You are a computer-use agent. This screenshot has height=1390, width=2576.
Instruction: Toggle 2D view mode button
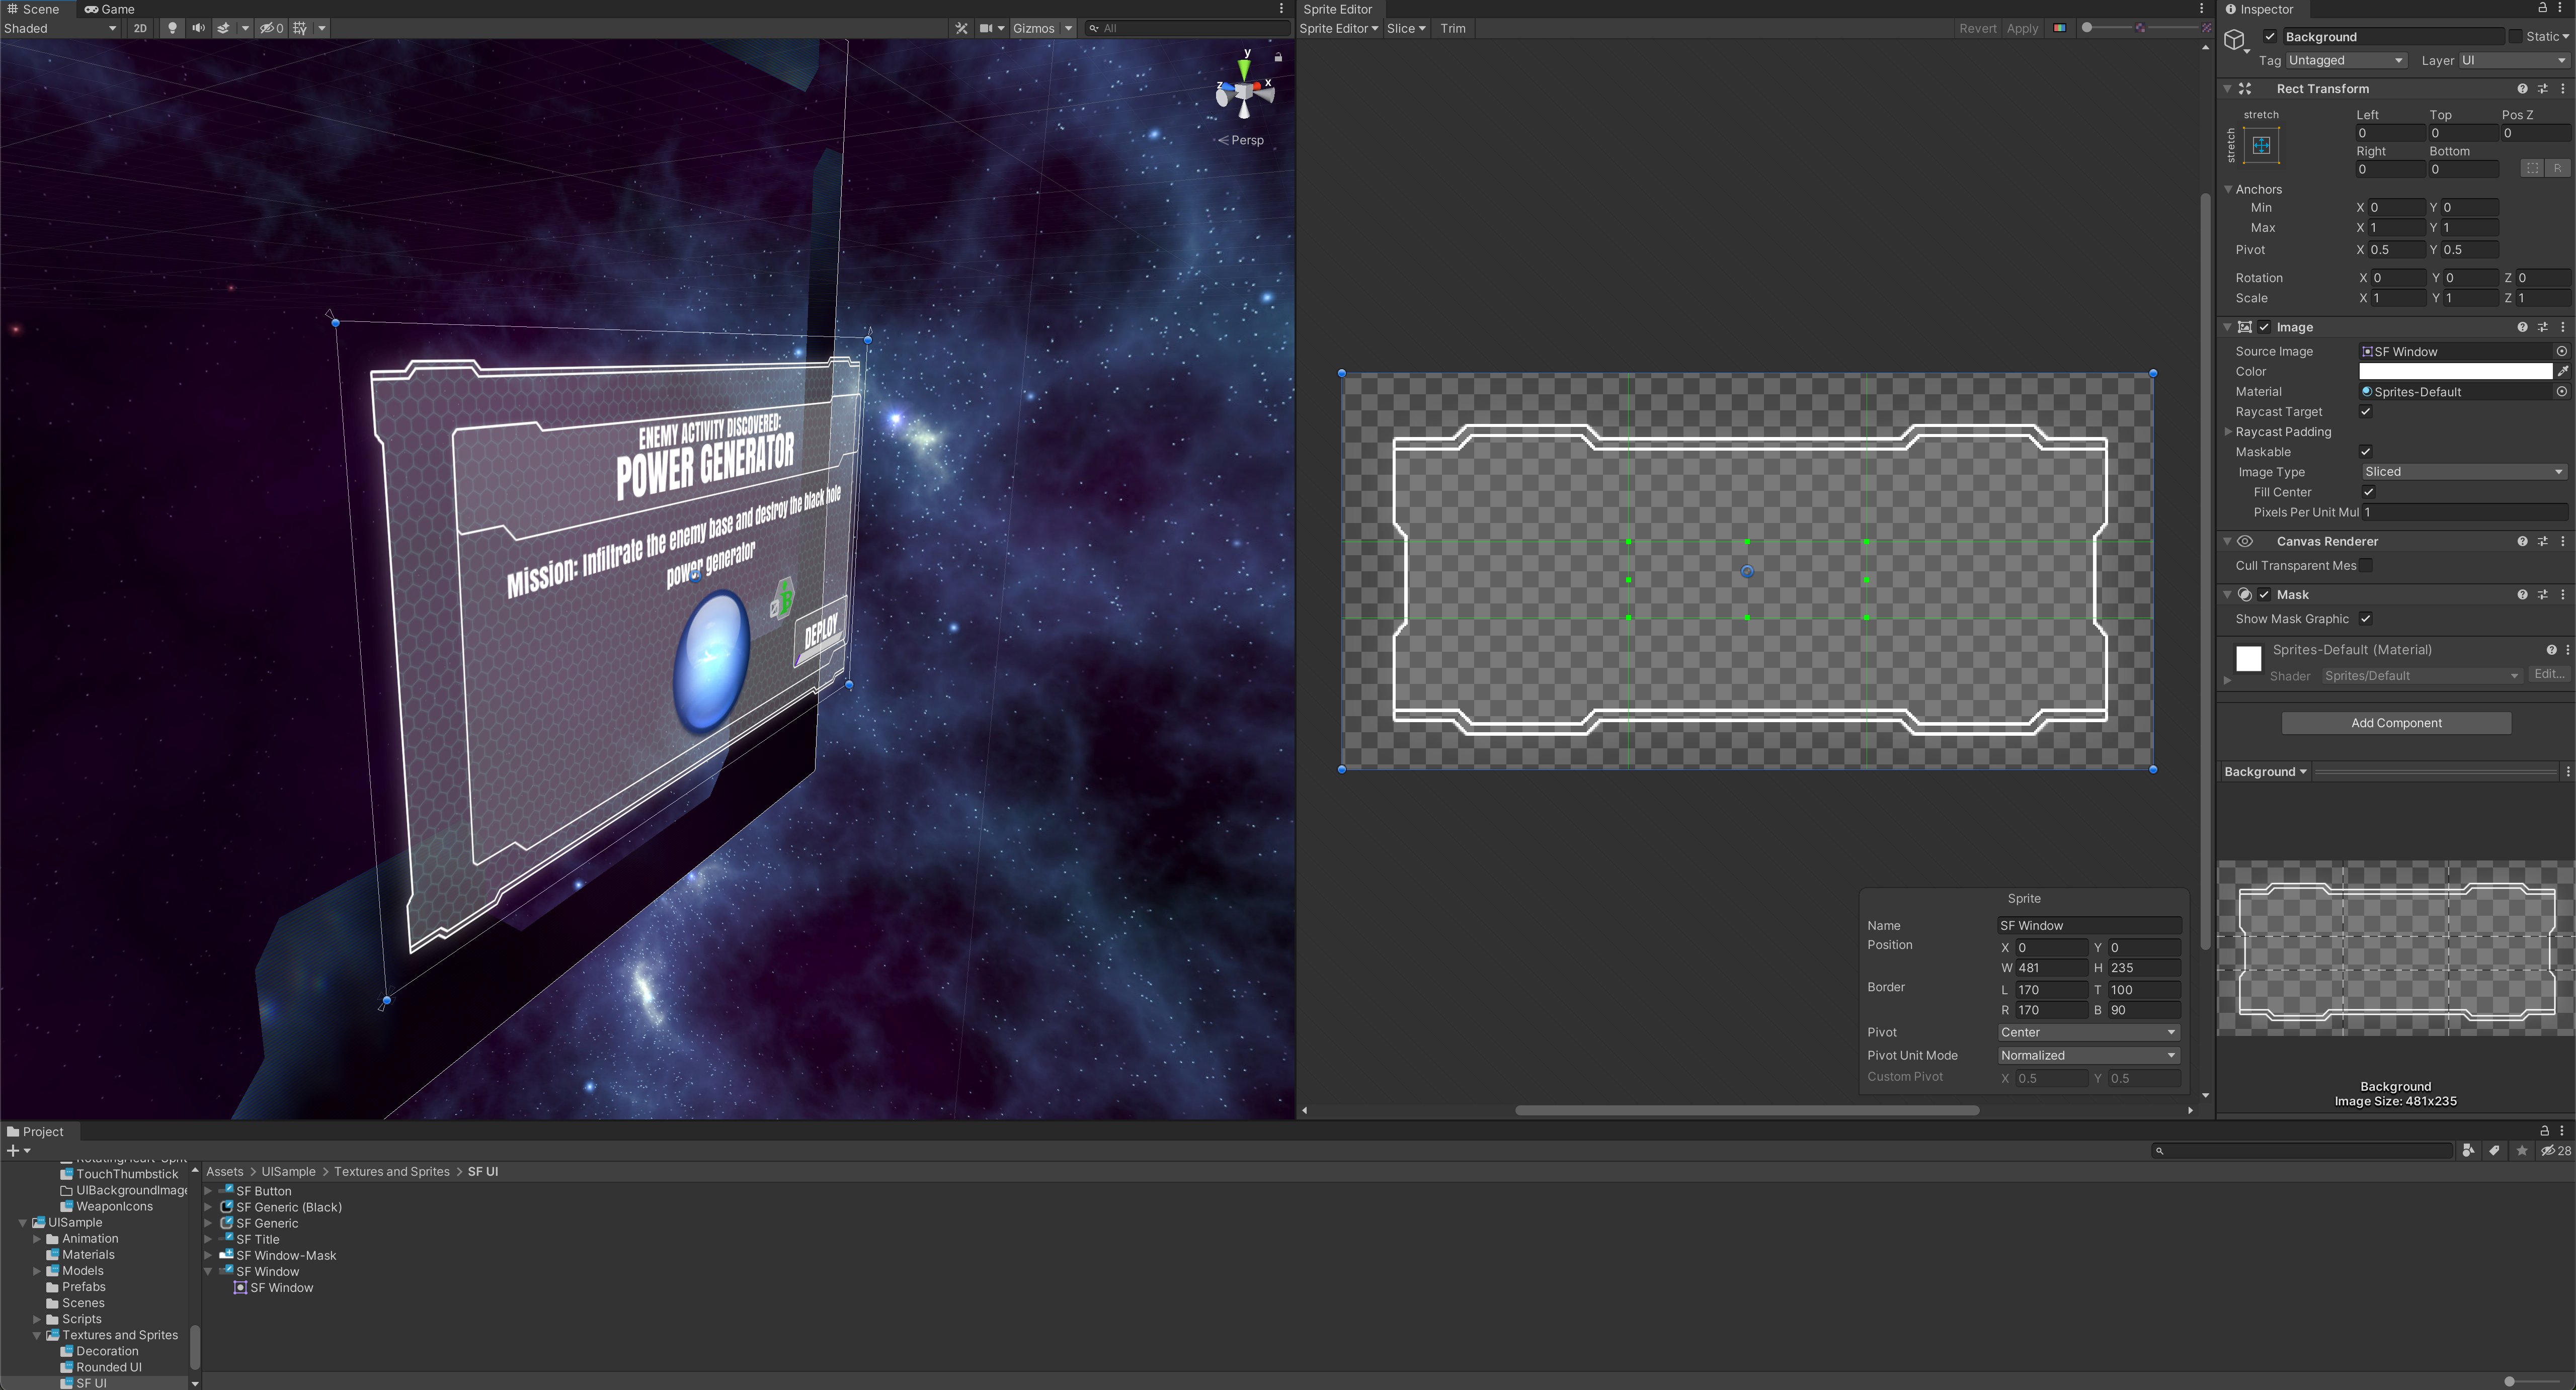[140, 28]
